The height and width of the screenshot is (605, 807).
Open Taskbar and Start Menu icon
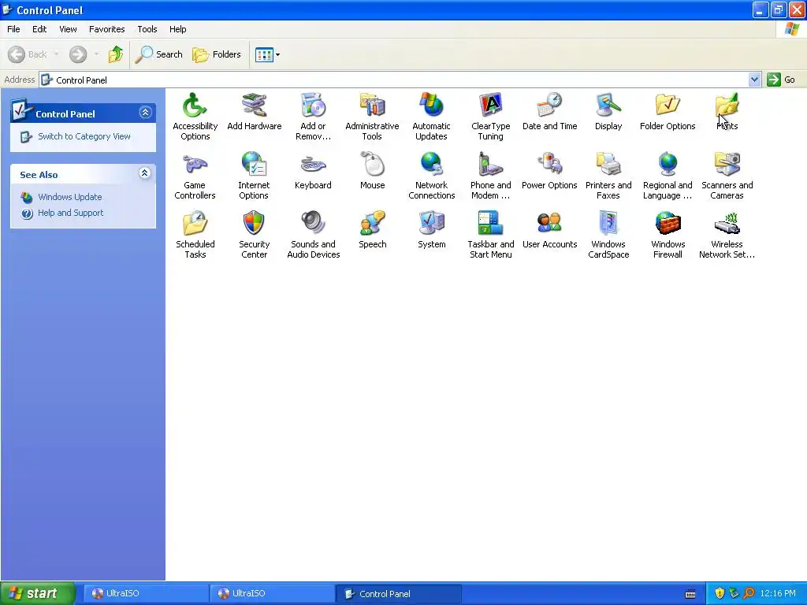[490, 224]
